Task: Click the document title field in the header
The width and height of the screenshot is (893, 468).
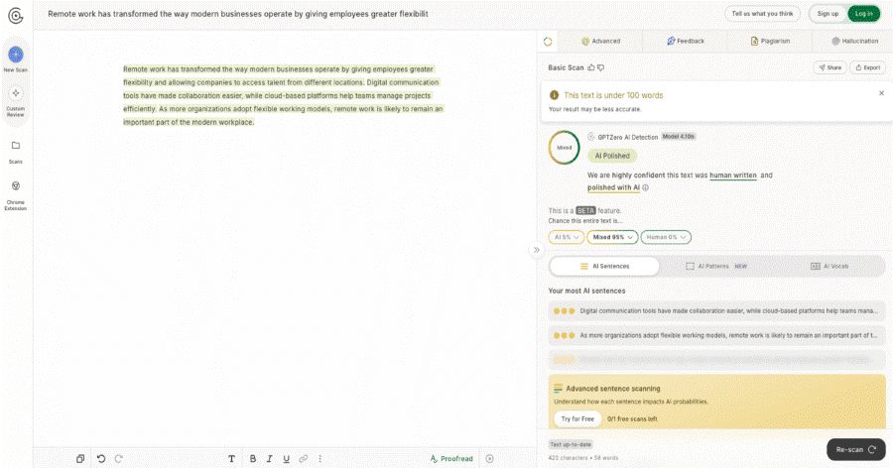Action: pyautogui.click(x=237, y=14)
